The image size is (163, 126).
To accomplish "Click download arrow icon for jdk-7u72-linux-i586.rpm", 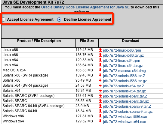I will 100,50.
